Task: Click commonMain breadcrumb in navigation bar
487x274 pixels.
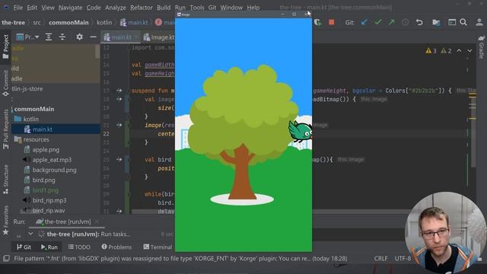Action: pyautogui.click(x=68, y=22)
